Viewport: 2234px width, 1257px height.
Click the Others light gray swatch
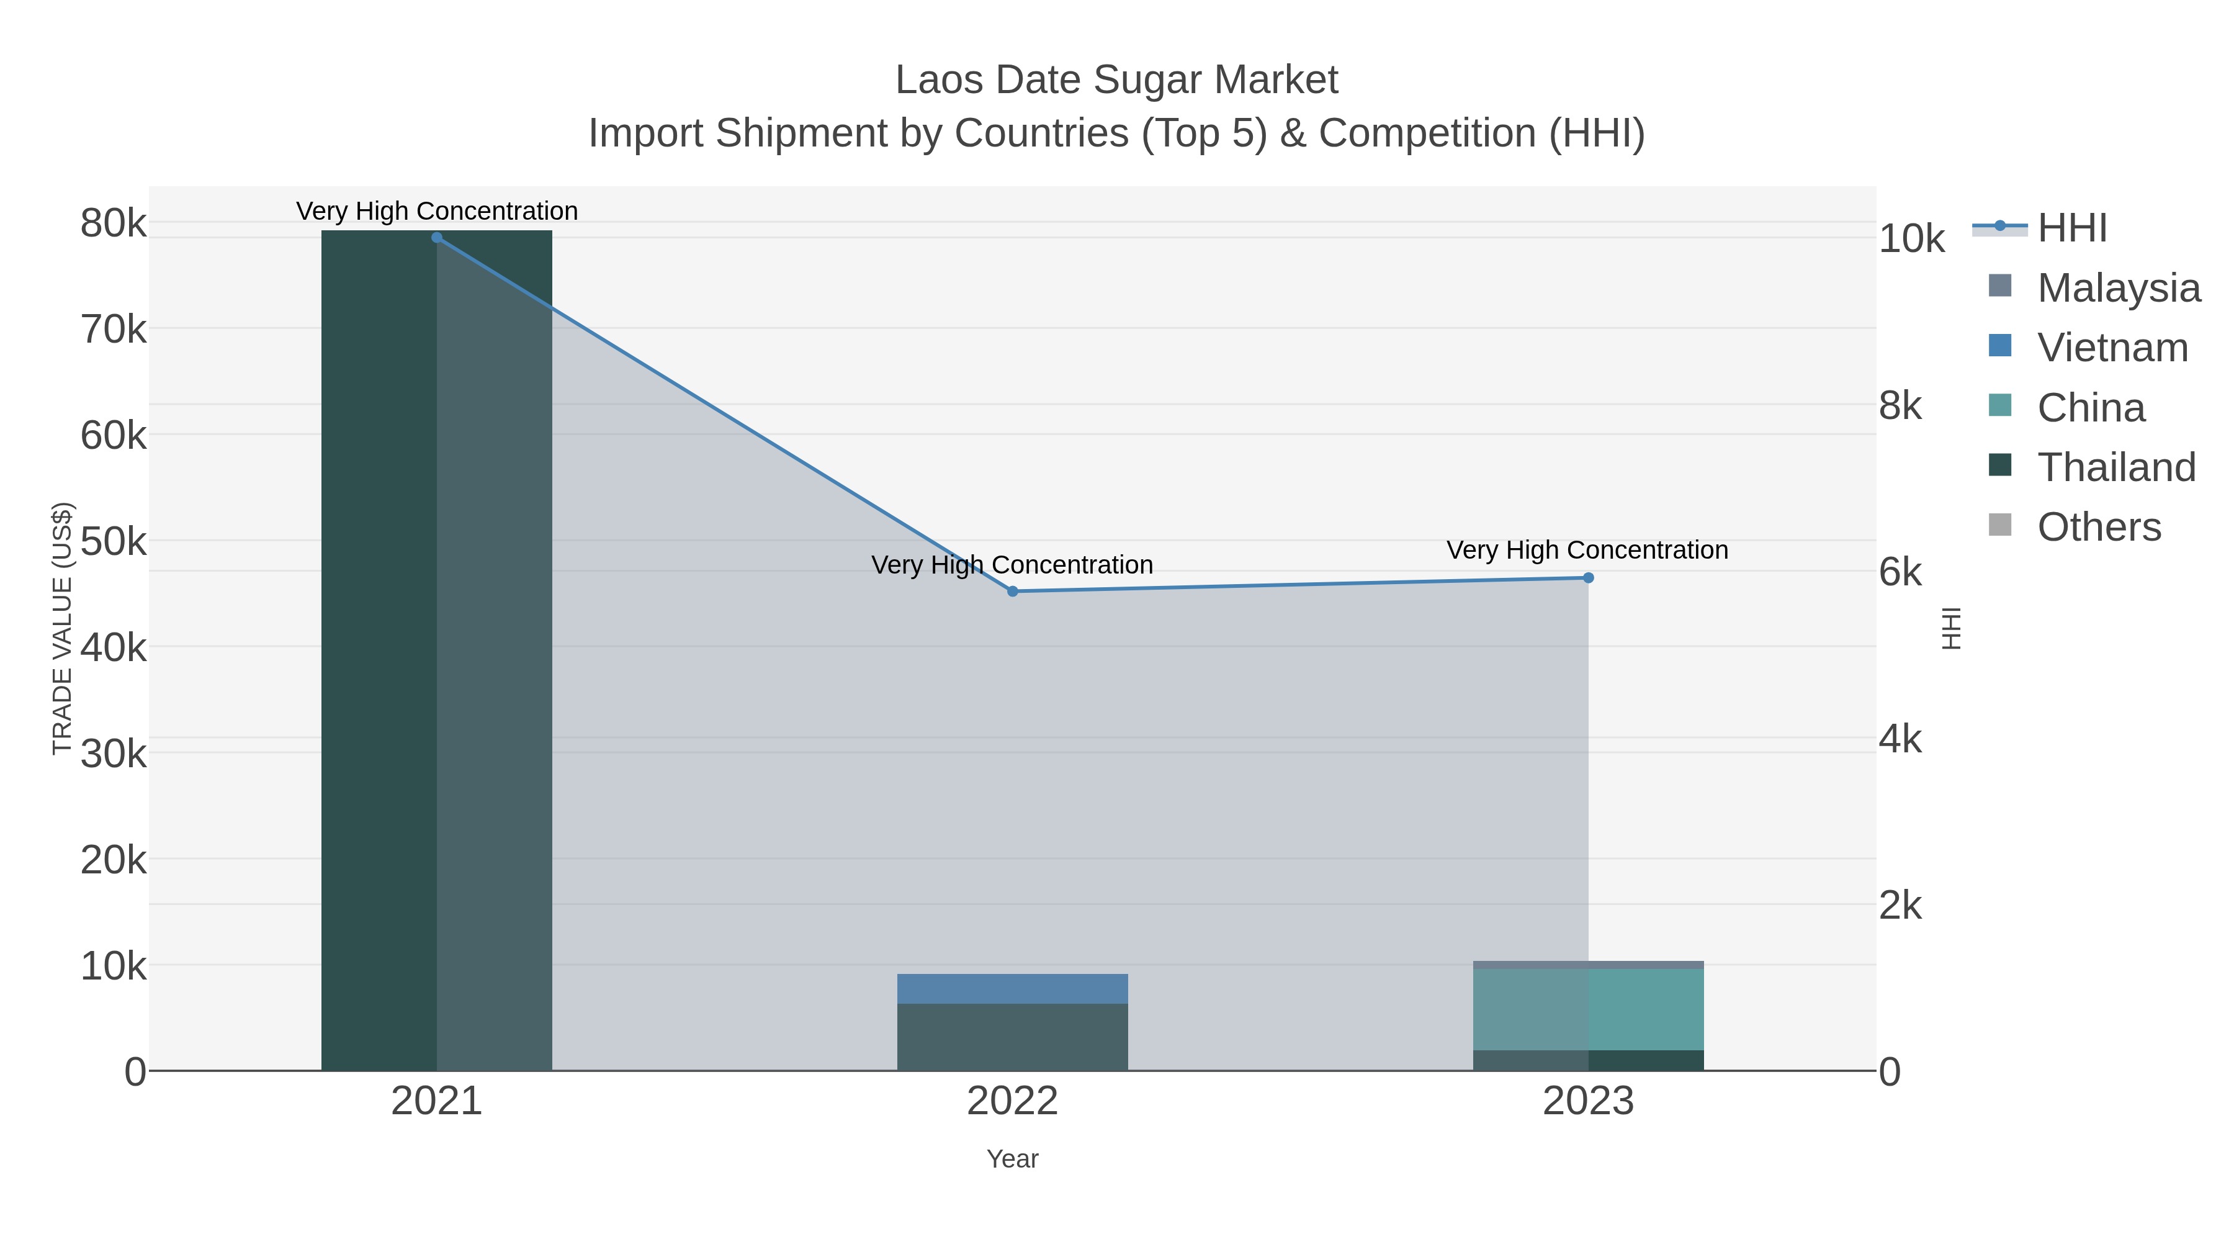pos(2000,525)
